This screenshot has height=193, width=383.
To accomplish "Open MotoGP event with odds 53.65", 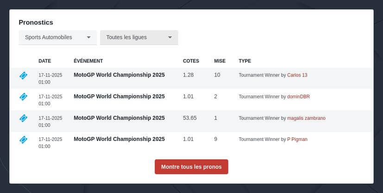I will pyautogui.click(x=119, y=118).
